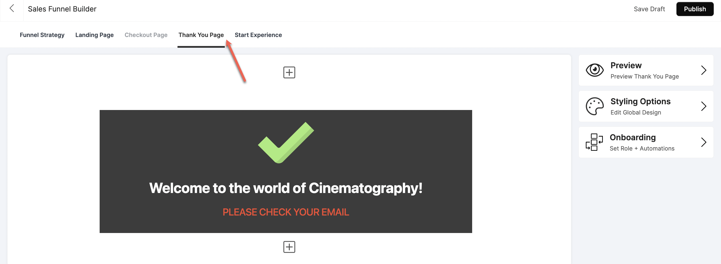
Task: Select the Thank You Page tab
Action: click(x=201, y=35)
